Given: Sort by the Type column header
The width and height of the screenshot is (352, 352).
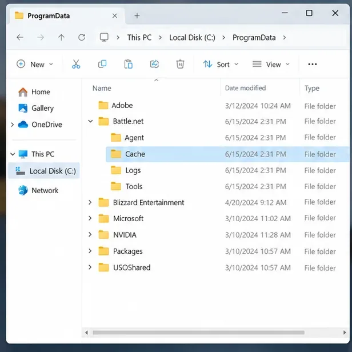Looking at the screenshot, I should click(x=312, y=88).
